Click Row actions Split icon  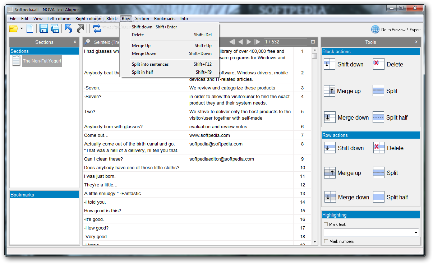pyautogui.click(x=379, y=173)
